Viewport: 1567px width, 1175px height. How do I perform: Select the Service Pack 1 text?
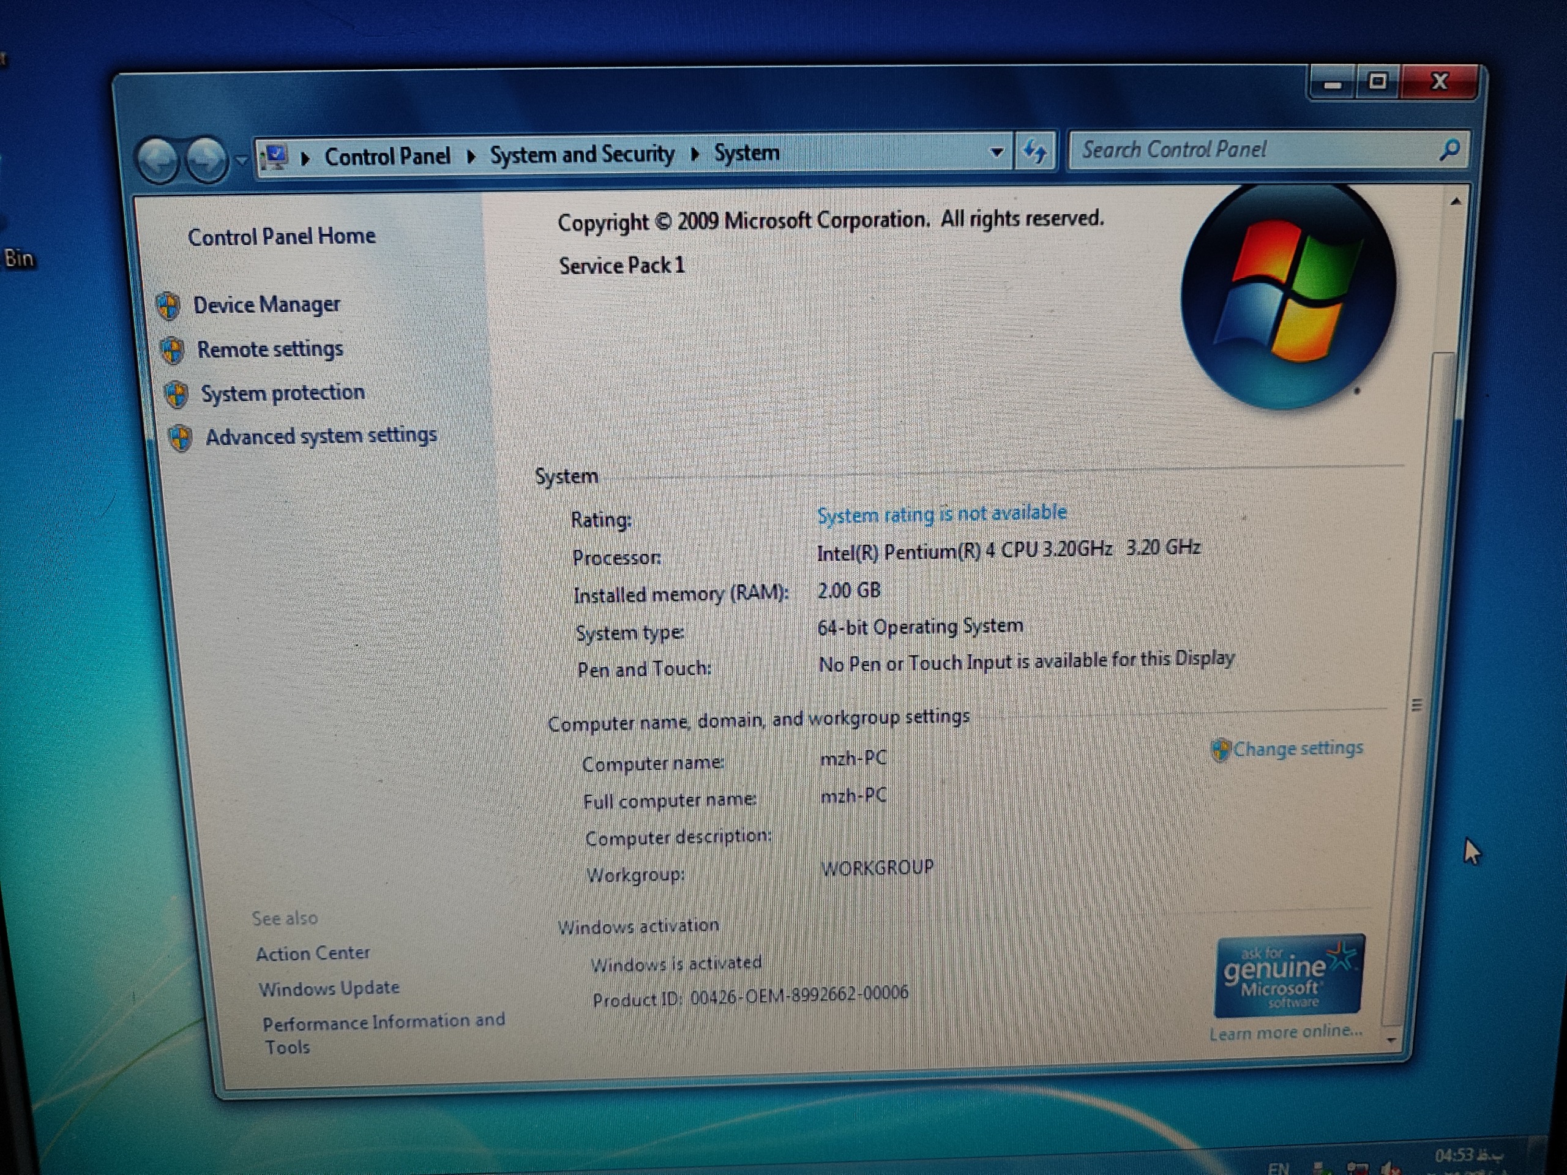point(622,266)
